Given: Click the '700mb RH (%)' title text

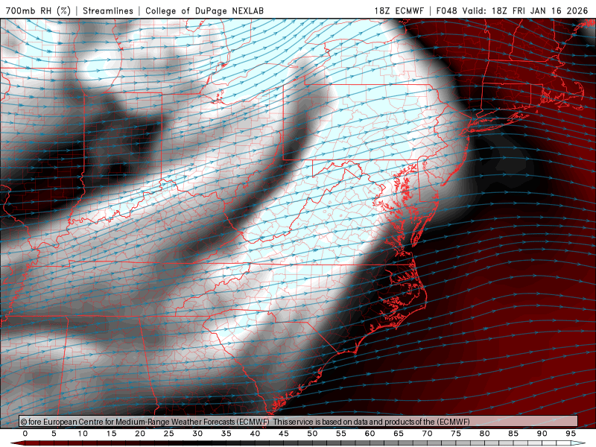Looking at the screenshot, I should point(38,10).
